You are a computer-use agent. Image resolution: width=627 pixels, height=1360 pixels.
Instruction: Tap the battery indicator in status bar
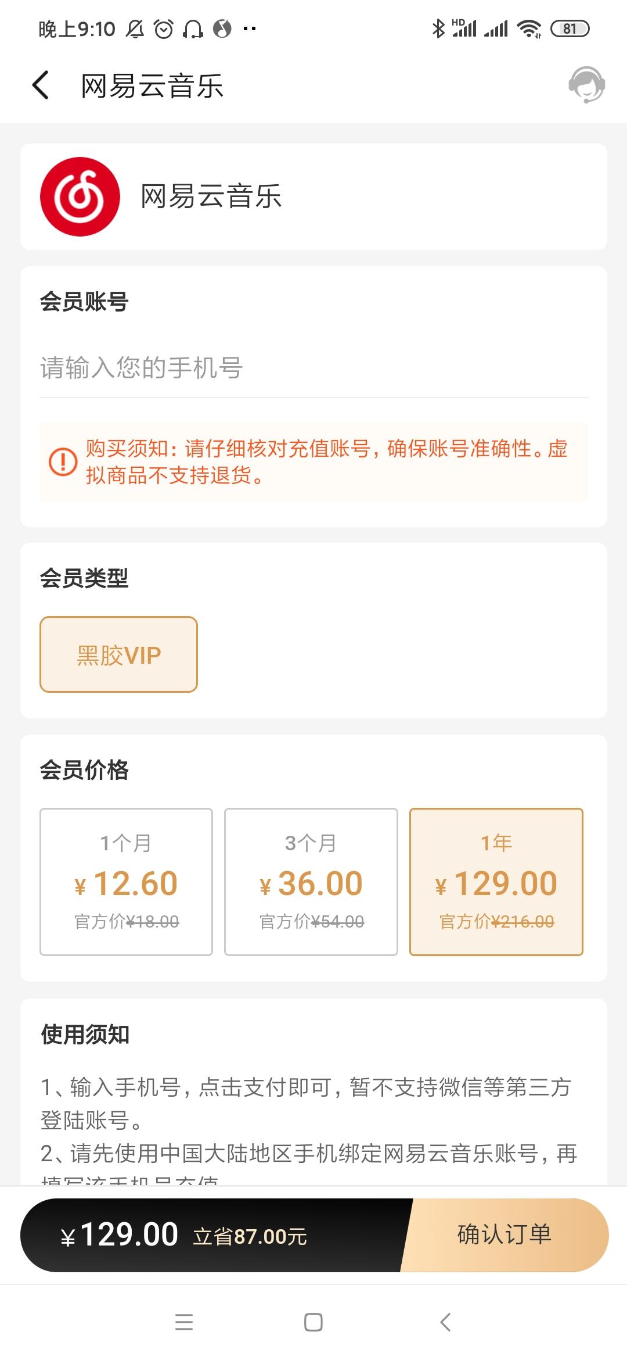(x=570, y=28)
